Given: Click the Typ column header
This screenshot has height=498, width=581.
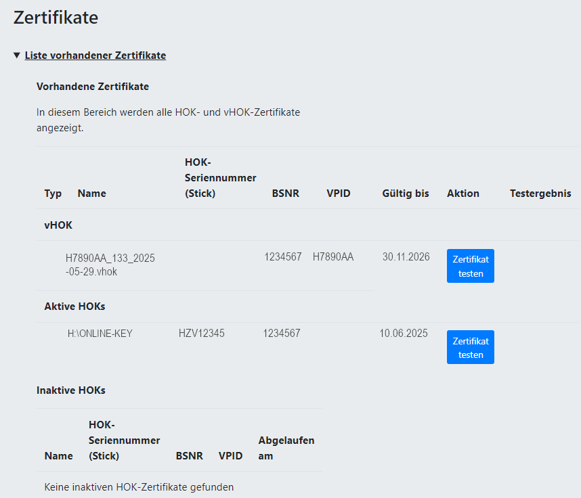Looking at the screenshot, I should (53, 194).
